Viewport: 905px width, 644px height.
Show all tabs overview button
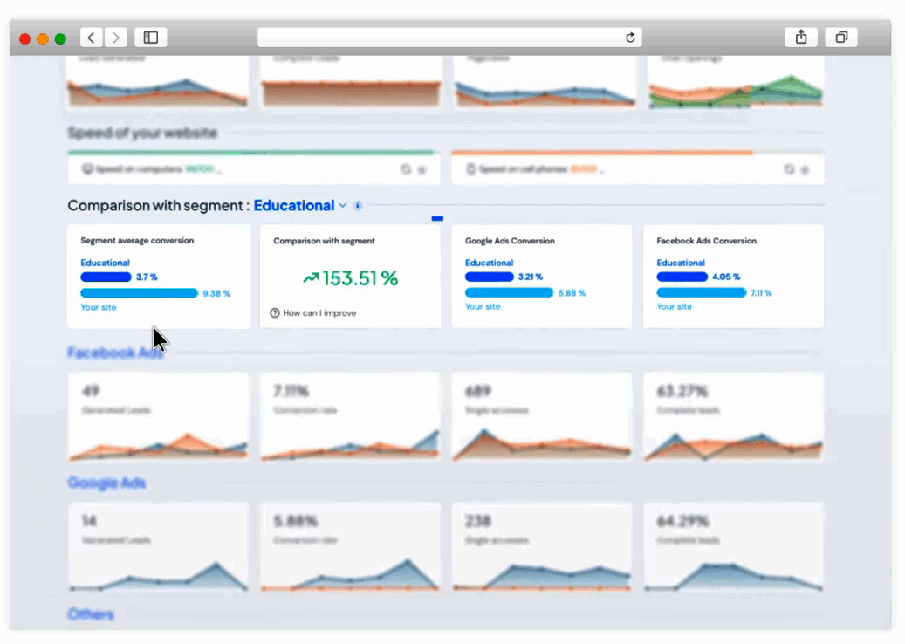click(841, 38)
